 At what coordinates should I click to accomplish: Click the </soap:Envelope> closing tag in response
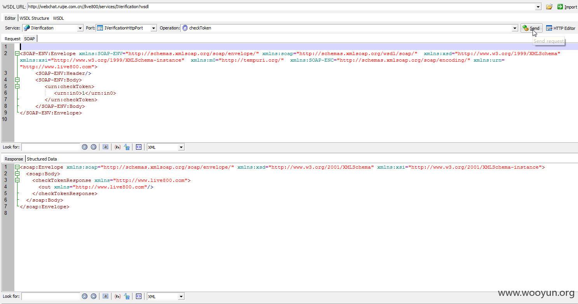[45, 207]
